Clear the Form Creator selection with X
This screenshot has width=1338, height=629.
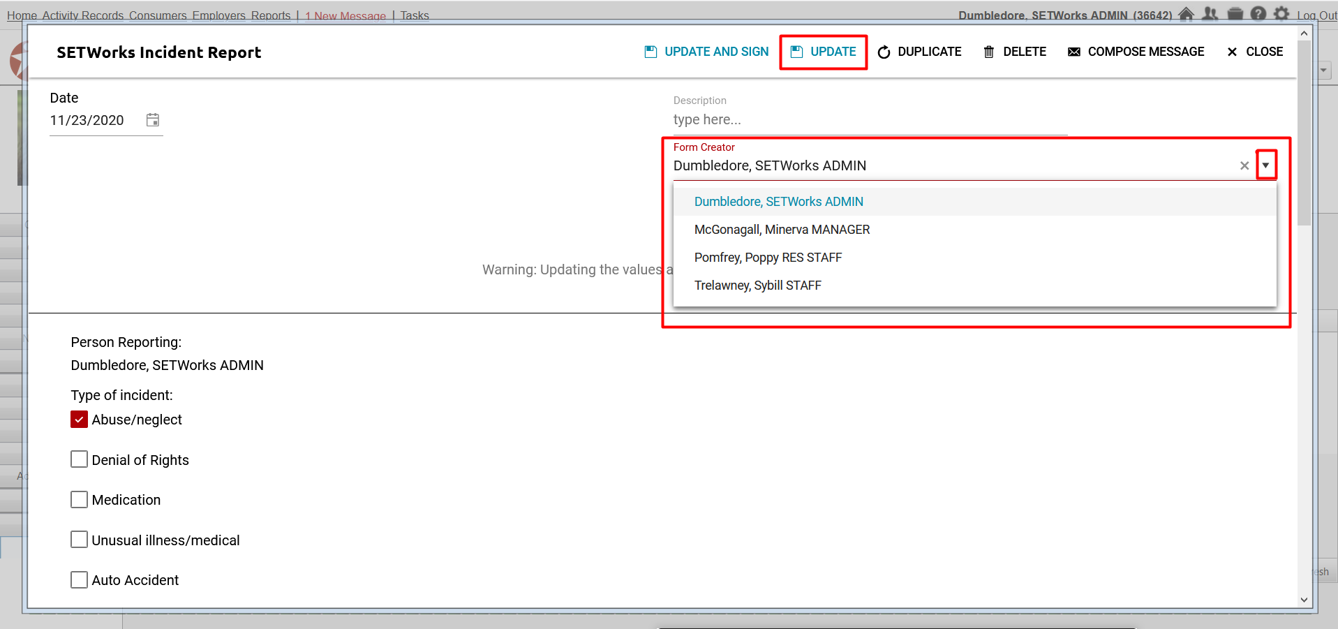[1244, 165]
